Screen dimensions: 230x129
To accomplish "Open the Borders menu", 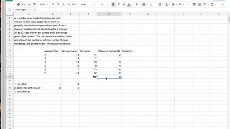I will pos(144,5).
